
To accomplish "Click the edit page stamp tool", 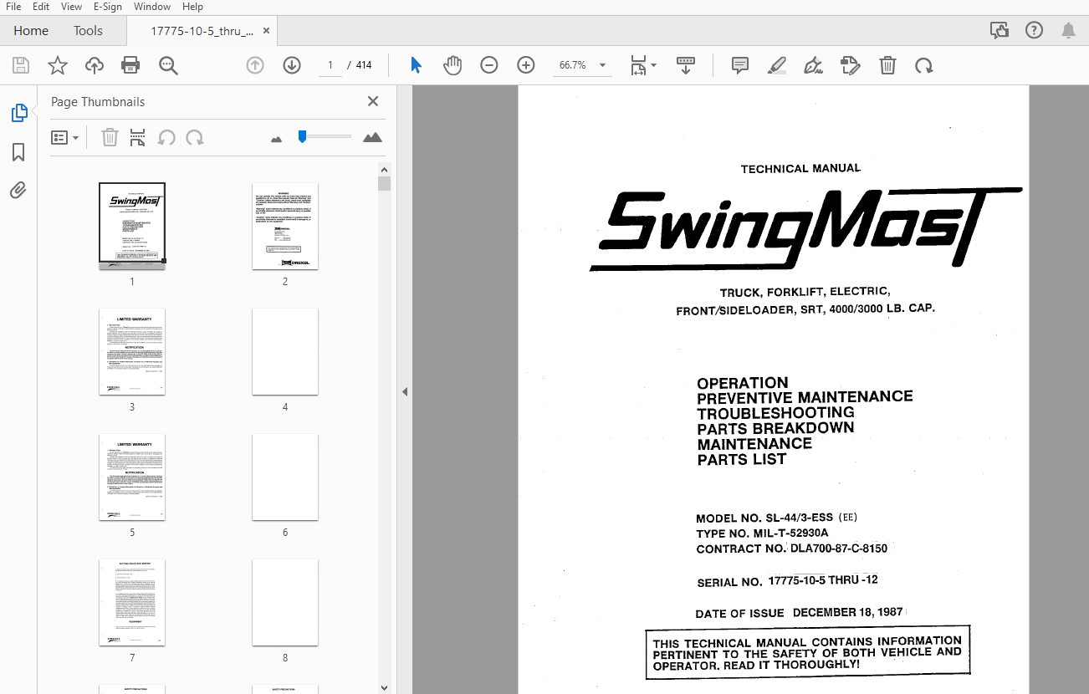I will click(850, 65).
